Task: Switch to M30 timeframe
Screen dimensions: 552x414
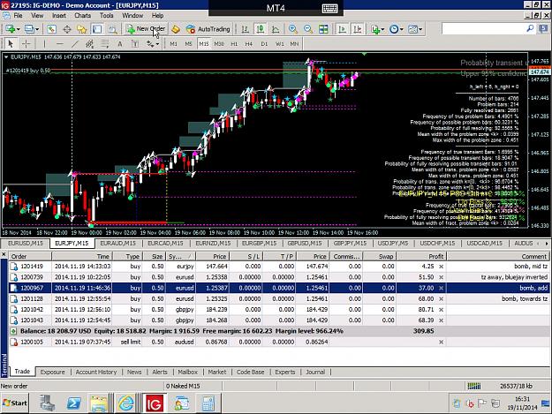Action: (x=219, y=44)
